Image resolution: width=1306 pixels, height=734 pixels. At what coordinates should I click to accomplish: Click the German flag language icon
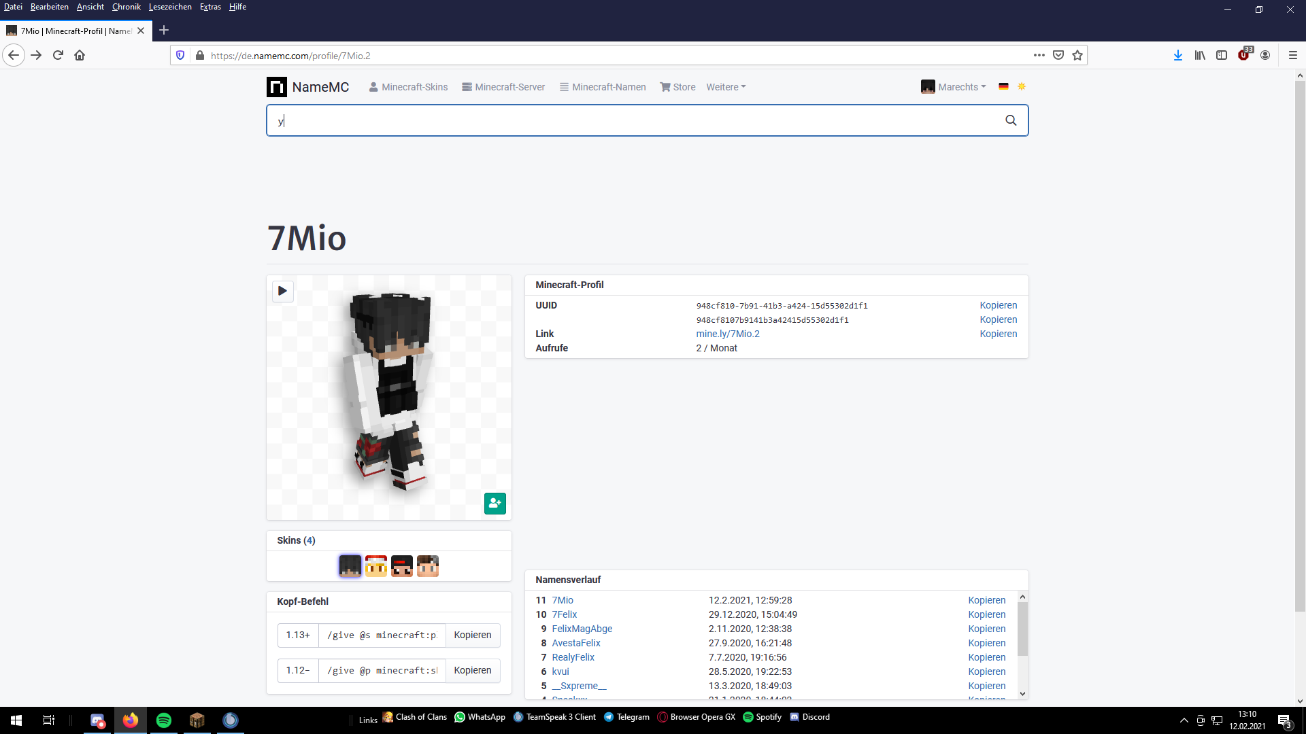pyautogui.click(x=1003, y=86)
